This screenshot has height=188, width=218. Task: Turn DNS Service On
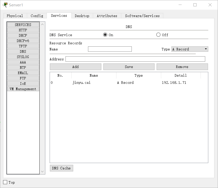coord(105,35)
